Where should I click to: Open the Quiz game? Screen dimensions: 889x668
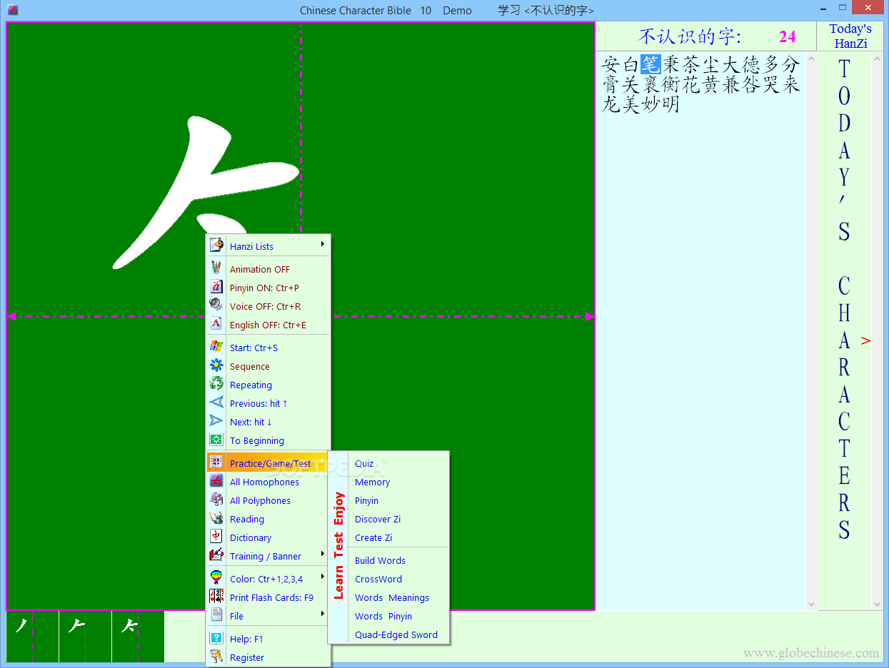click(364, 463)
